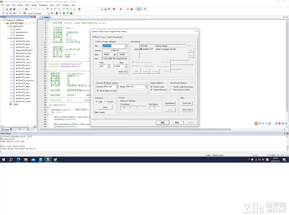Confirm the dialog with the 确定 button
The image size is (289, 215).
coord(163,123)
